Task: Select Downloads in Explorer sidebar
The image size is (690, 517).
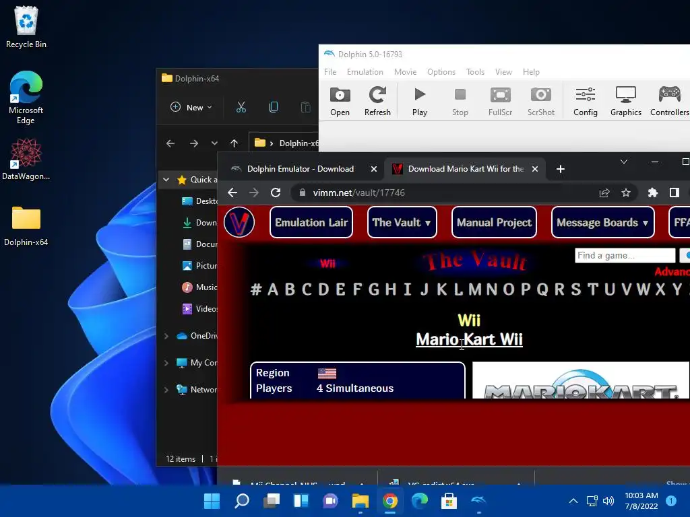Action: [199, 222]
